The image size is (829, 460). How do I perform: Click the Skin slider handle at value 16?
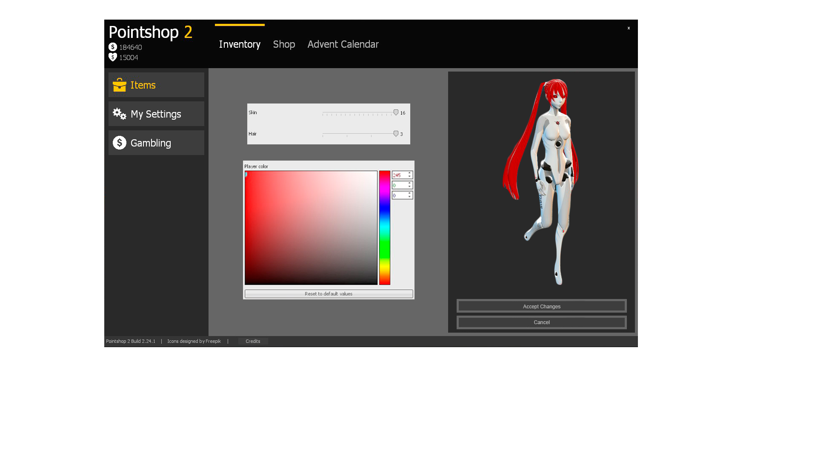pyautogui.click(x=396, y=112)
